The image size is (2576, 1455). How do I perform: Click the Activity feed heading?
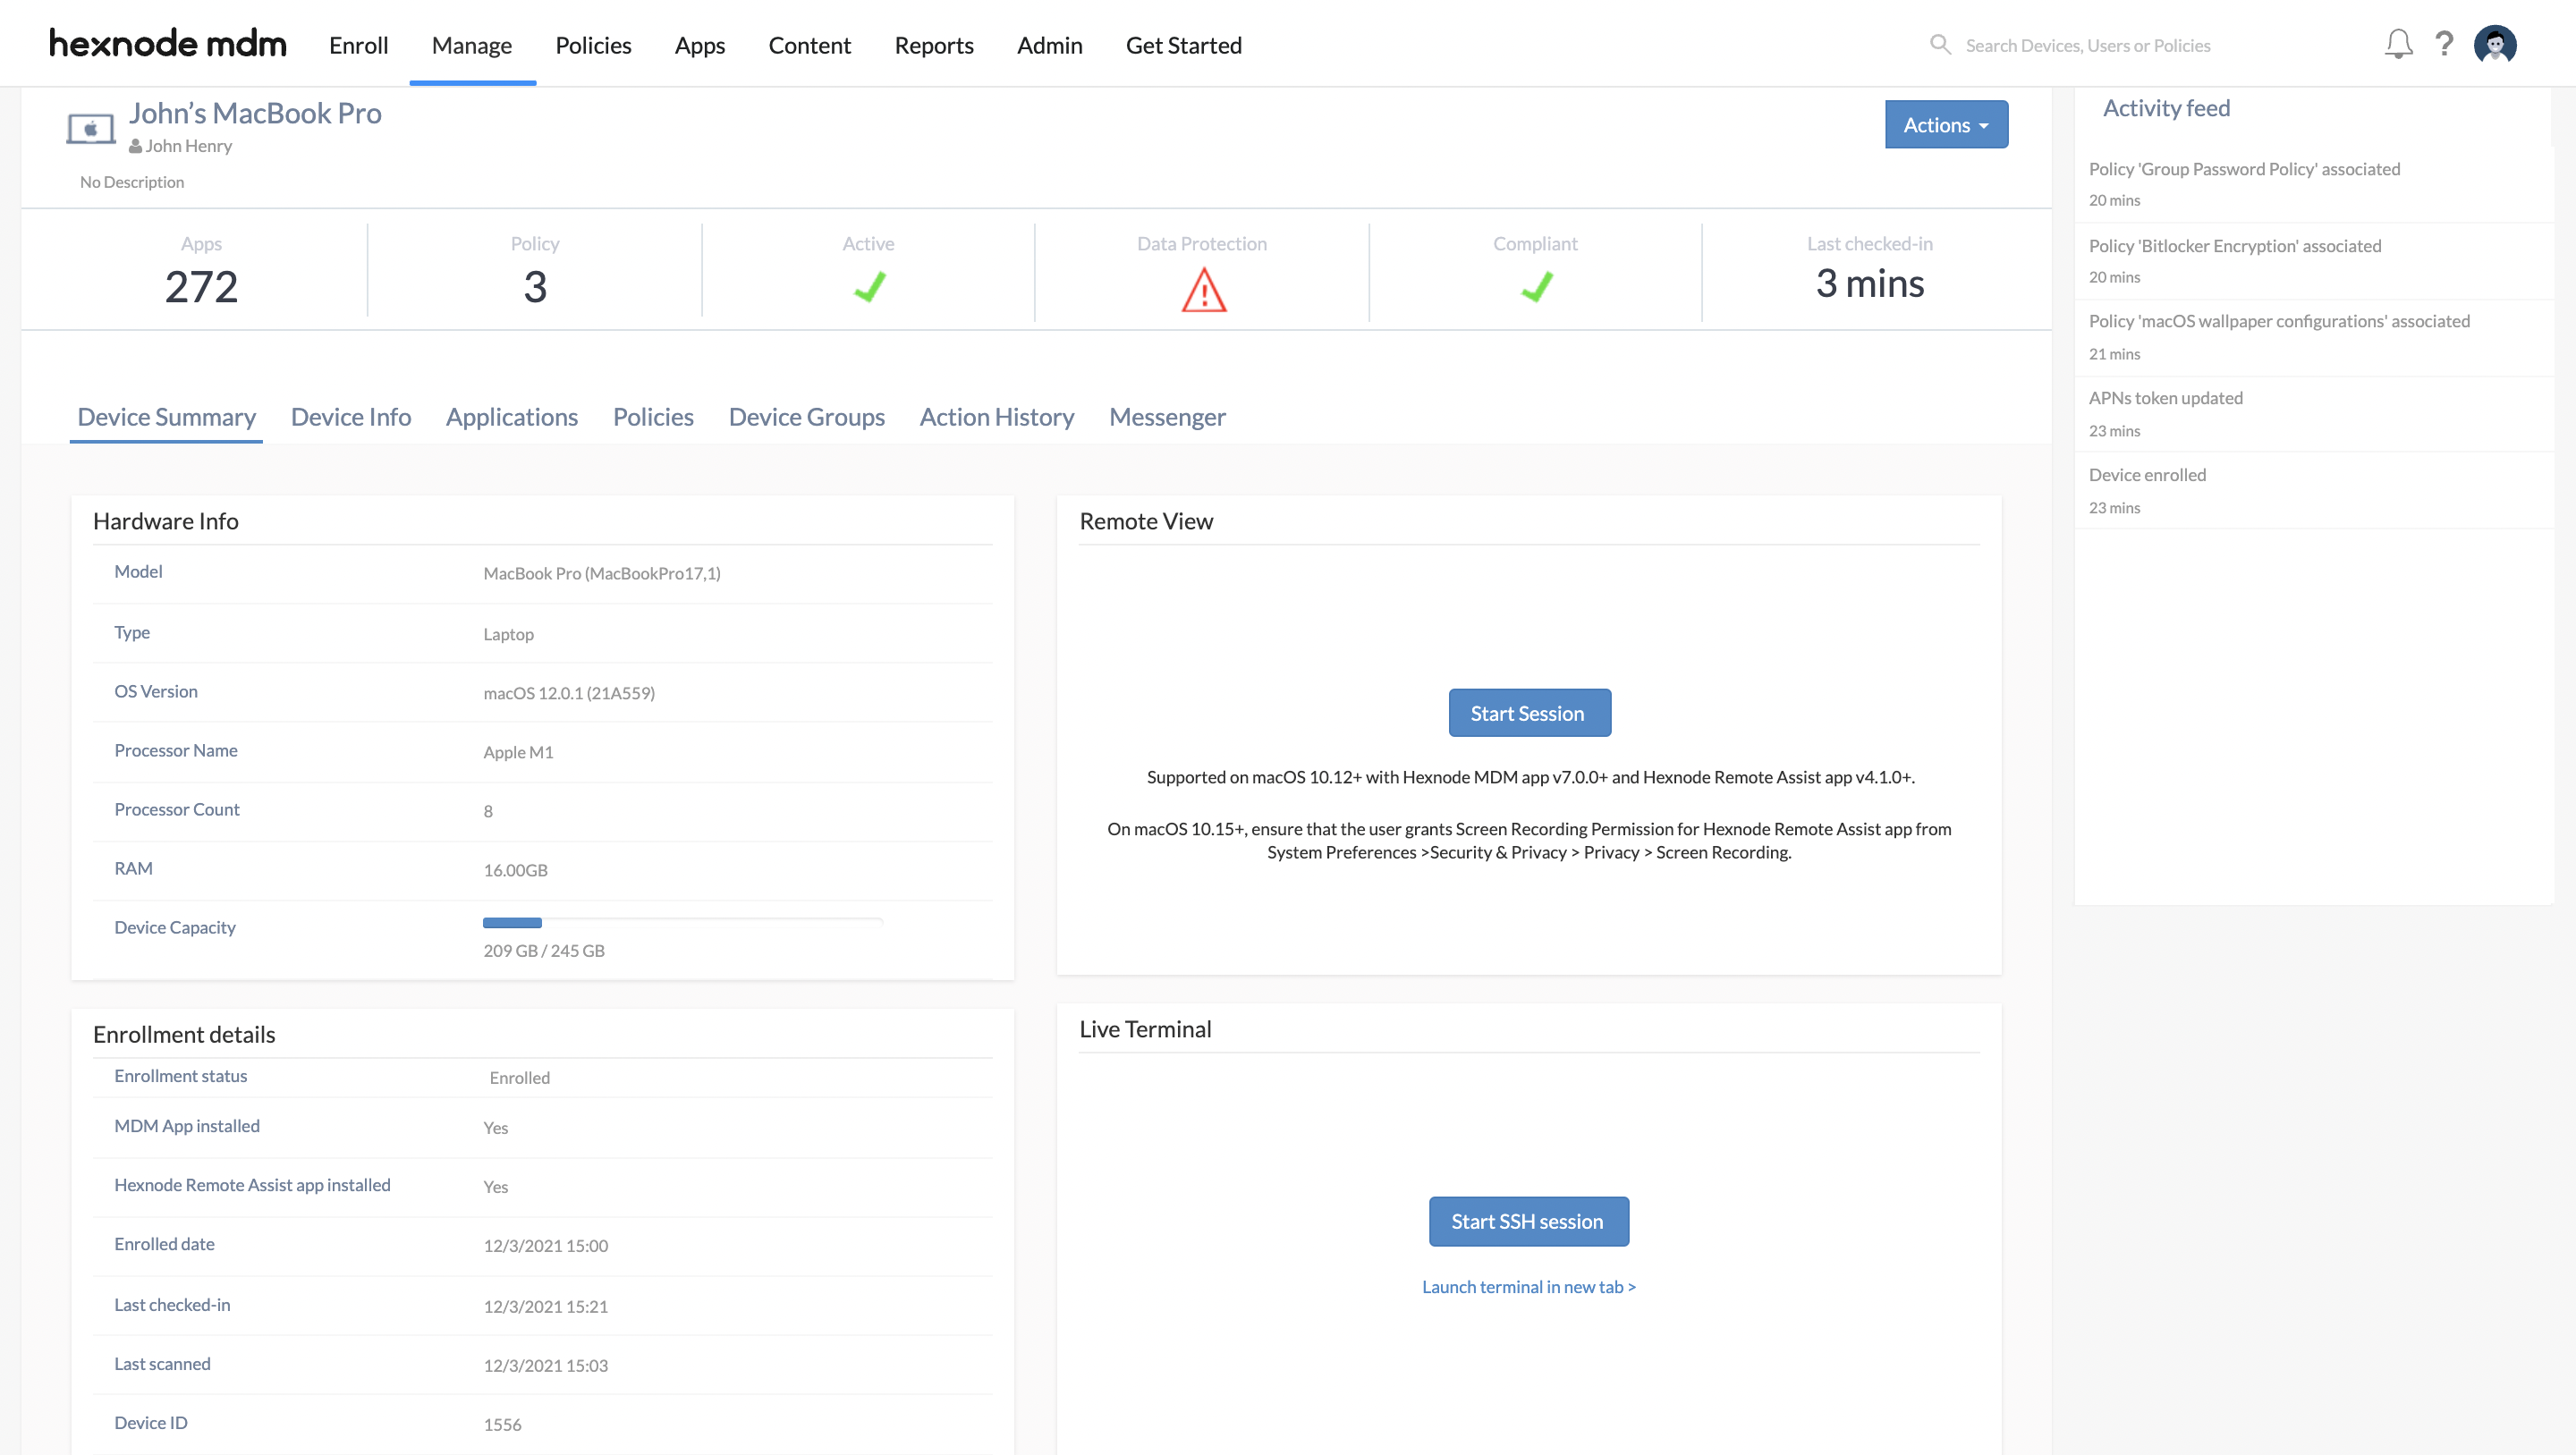click(2166, 108)
